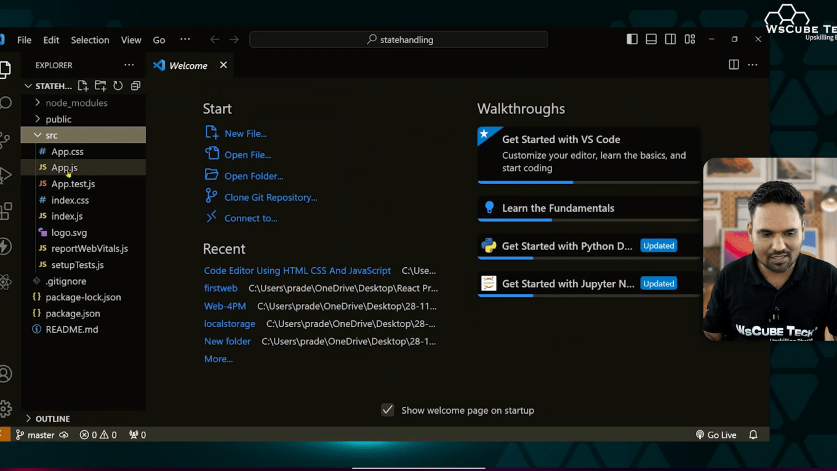This screenshot has height=471, width=837.
Task: Open the Source Control view
Action: [x=6, y=139]
